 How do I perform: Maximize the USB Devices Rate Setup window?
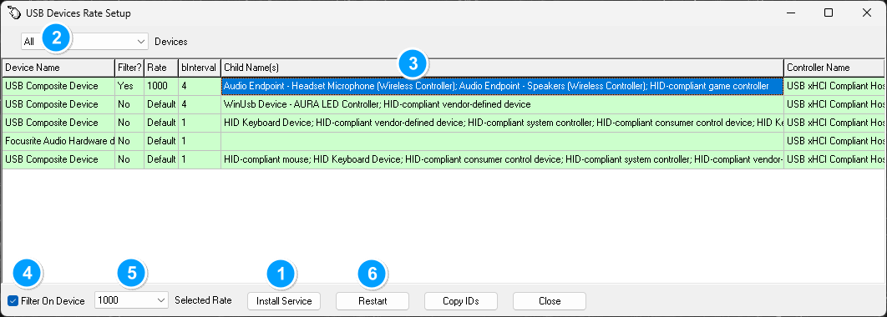coord(829,13)
